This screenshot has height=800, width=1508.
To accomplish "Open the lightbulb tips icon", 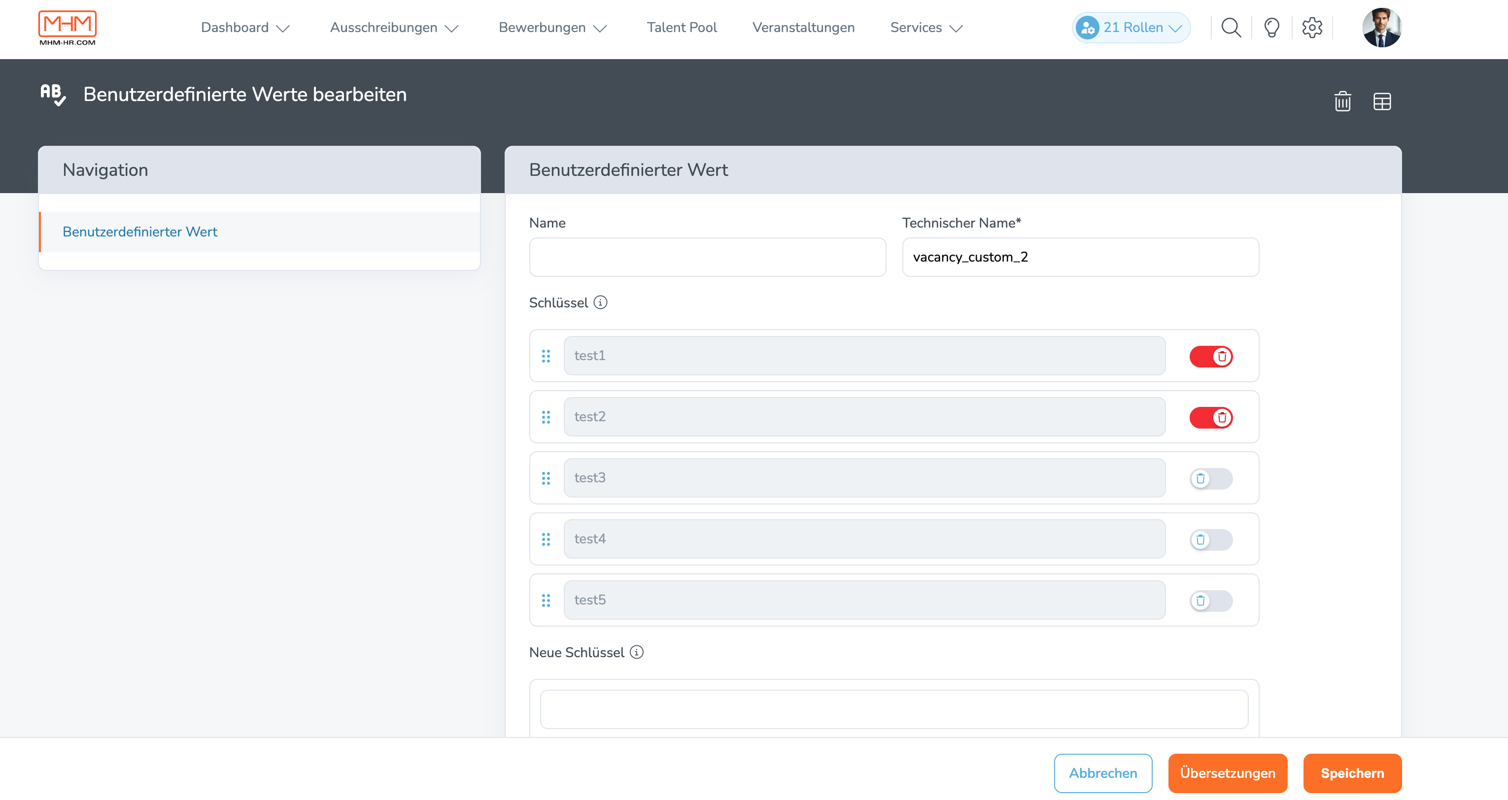I will click(1271, 28).
